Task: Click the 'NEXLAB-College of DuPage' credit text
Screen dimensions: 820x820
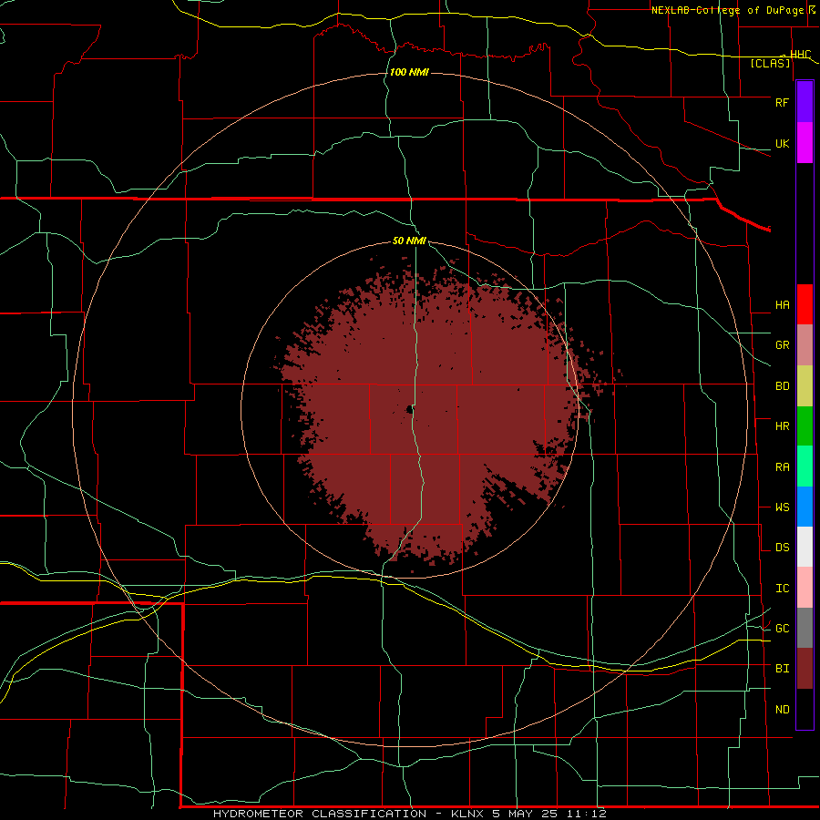Action: coord(729,10)
